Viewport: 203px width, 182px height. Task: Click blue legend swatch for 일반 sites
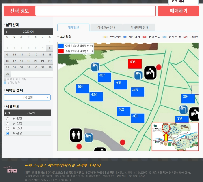(61, 46)
